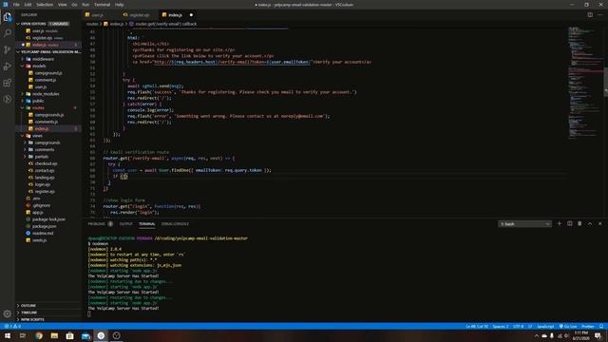Open package.json in the explorer
608x342 pixels.
(x=45, y=226)
